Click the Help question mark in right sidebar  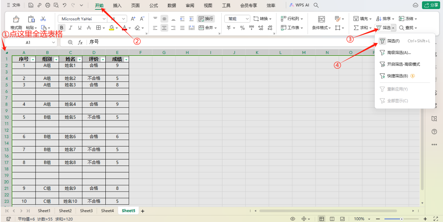(x=434, y=132)
